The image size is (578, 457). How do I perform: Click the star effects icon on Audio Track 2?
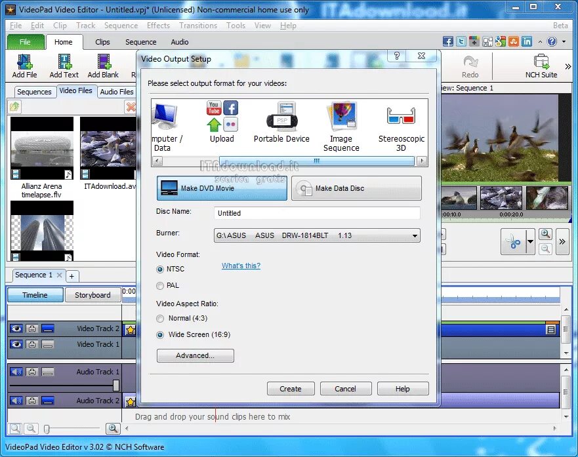131,402
